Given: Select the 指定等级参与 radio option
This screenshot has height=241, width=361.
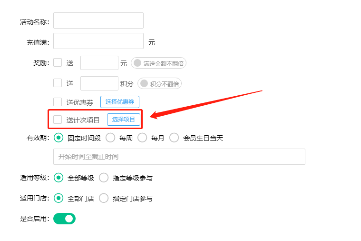Looking at the screenshot, I should [x=104, y=178].
